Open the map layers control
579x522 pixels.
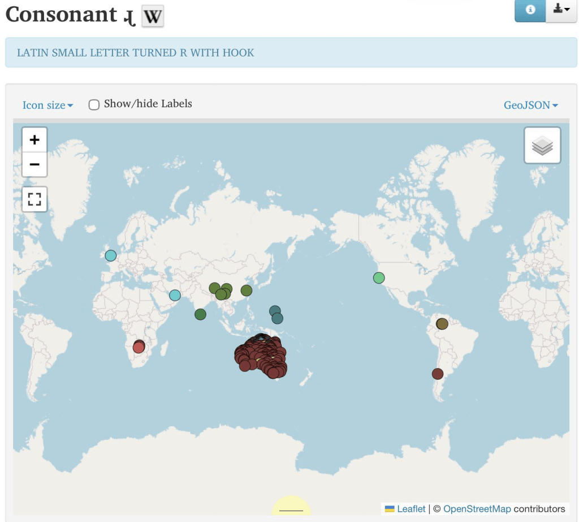(x=542, y=146)
